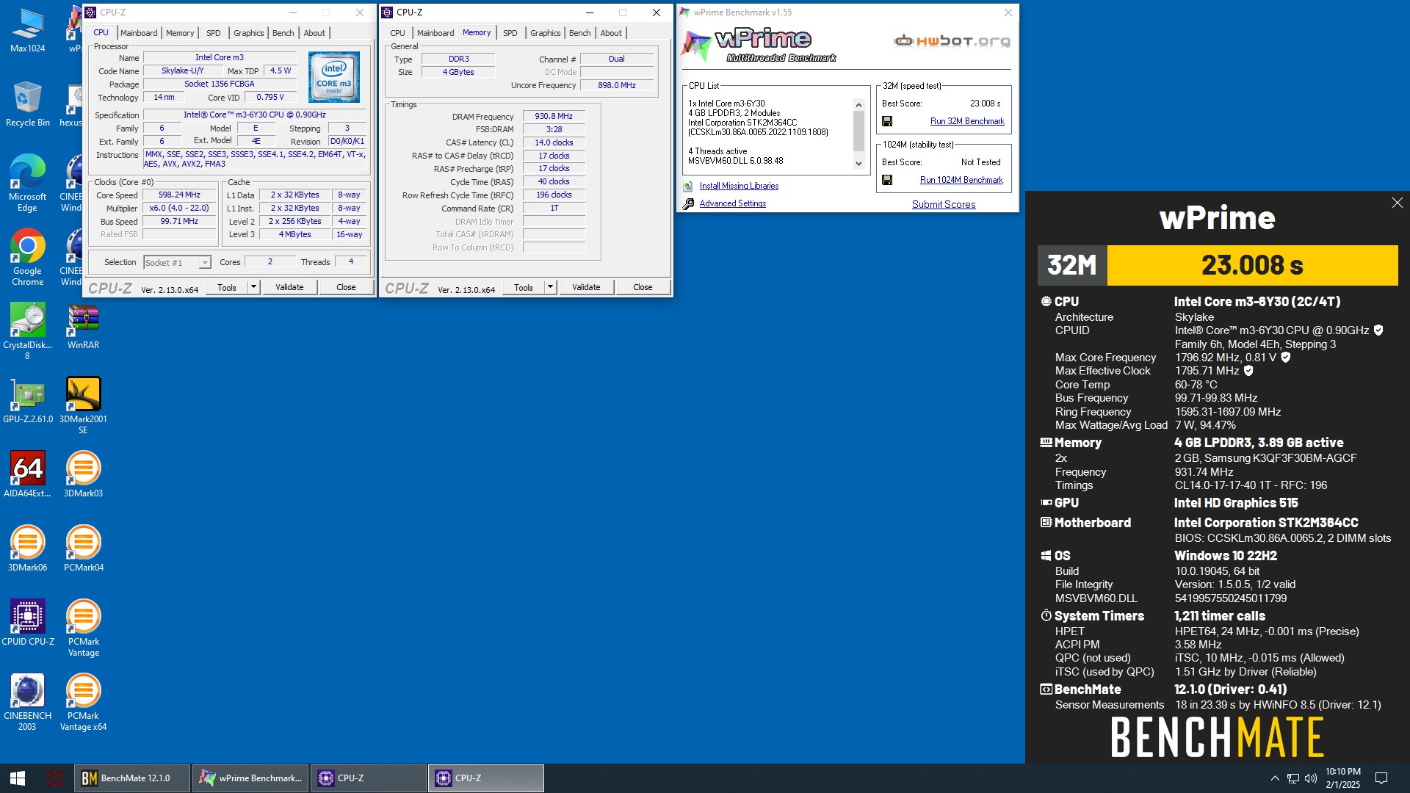Show hidden system tray icons
This screenshot has height=793, width=1410.
(1275, 778)
